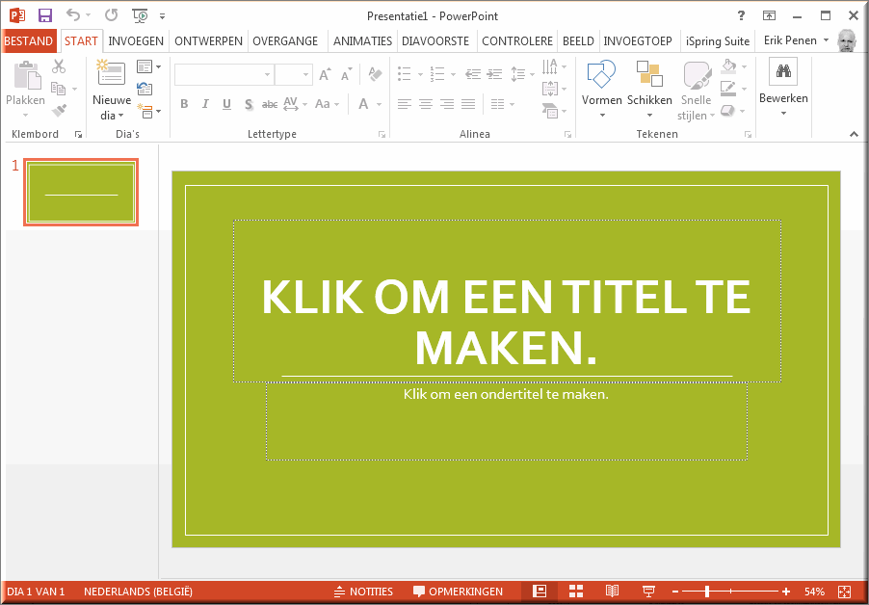Switch to slide sorter view in status bar
The height and width of the screenshot is (605, 869).
point(576,591)
